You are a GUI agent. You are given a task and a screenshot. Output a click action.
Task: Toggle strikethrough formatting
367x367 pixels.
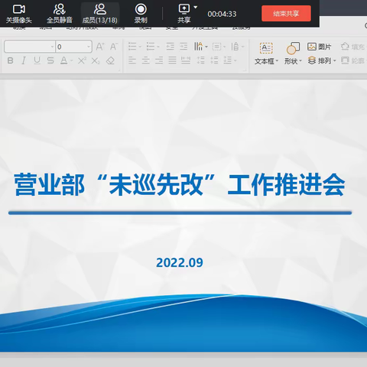tap(50, 60)
